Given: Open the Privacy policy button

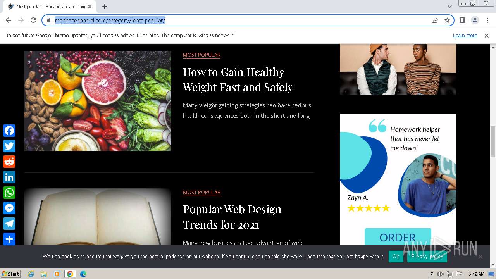Looking at the screenshot, I should click(427, 257).
